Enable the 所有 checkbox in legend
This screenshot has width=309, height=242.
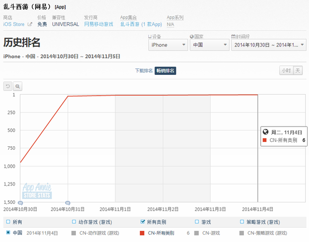tap(8, 222)
